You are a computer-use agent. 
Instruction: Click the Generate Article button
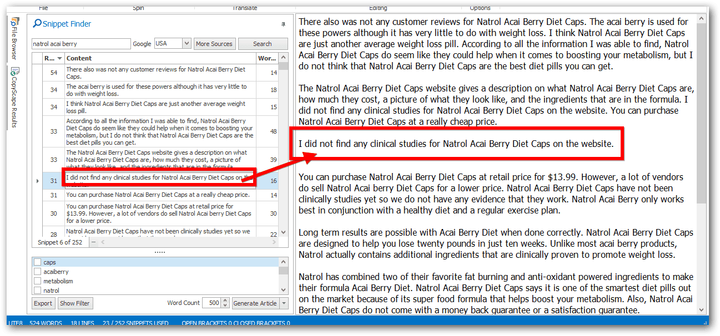[255, 303]
